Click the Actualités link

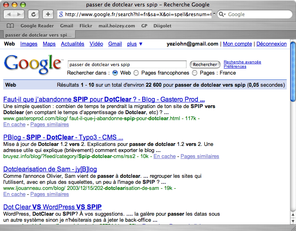coord(73,44)
